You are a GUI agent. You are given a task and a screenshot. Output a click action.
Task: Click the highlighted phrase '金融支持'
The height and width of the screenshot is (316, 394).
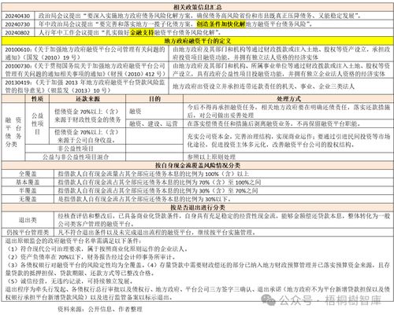click(142, 32)
